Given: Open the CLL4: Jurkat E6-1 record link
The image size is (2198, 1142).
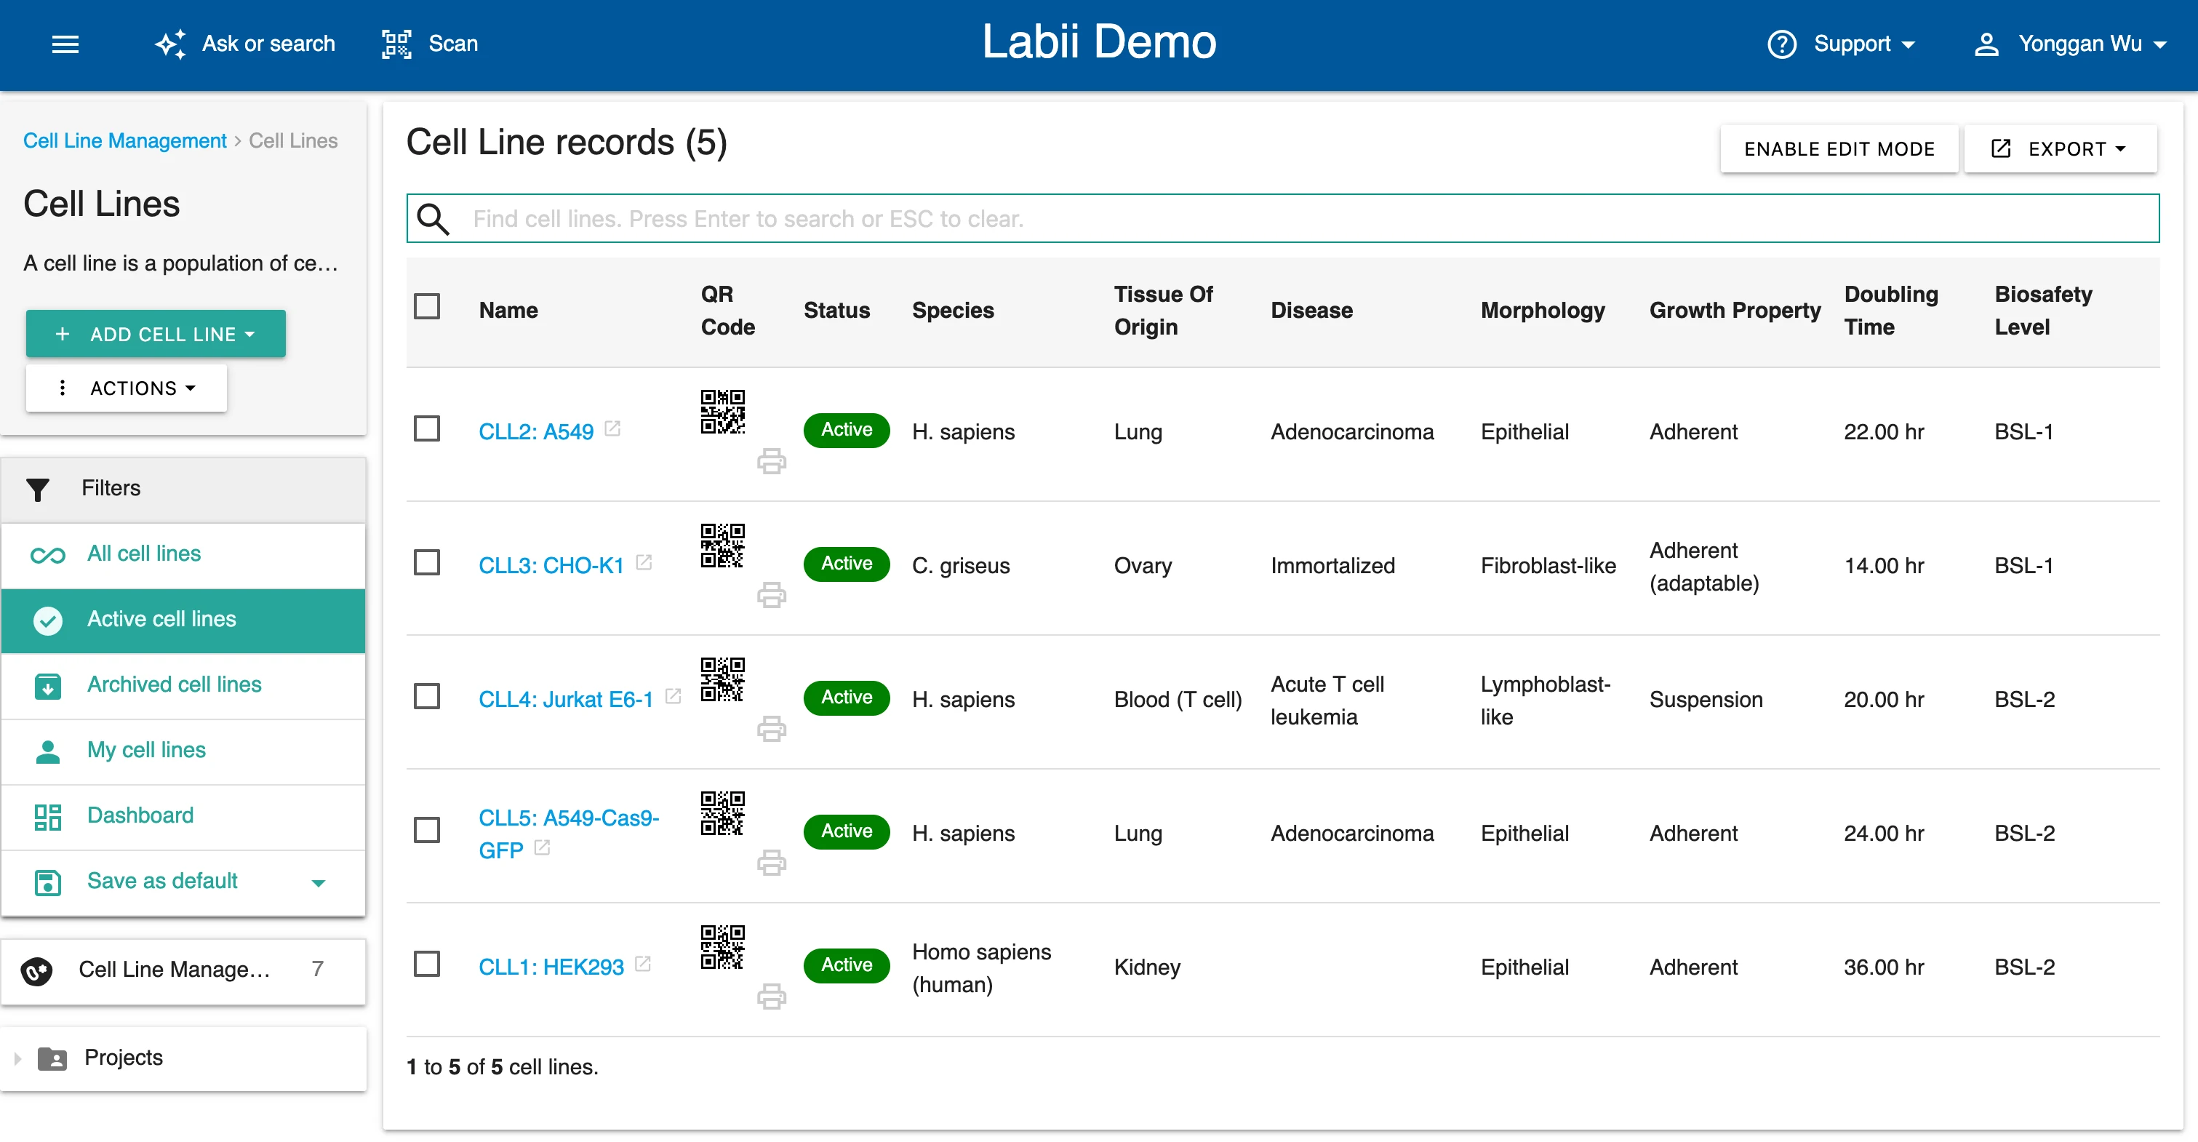Looking at the screenshot, I should 565,699.
